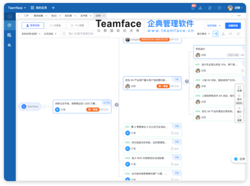Viewport: 250px width, 186px height.
Task: Click the plus icon in top bar
Action: pyautogui.click(x=53, y=7)
